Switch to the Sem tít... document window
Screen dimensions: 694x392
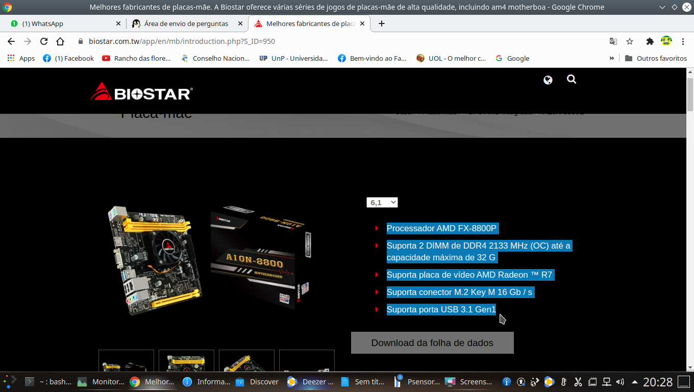[363, 381]
